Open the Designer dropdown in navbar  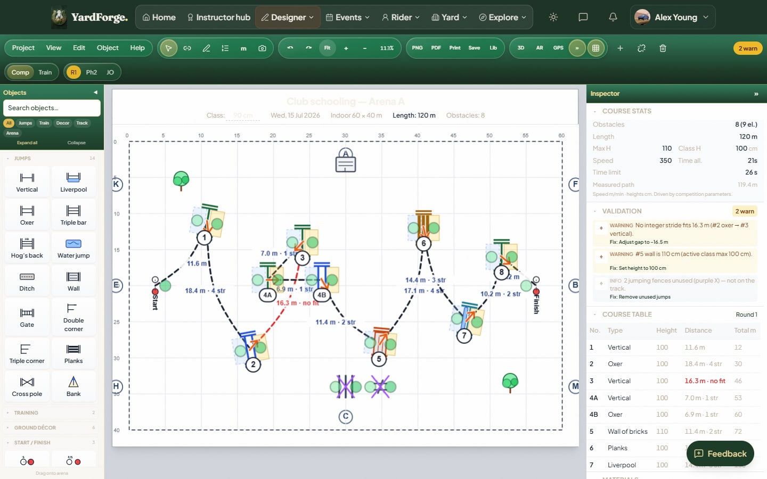coord(288,17)
